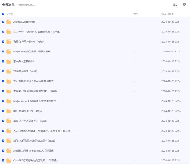
Task: Open Midjourney教程视频 - 场景实战篇 name
Action: 32,51
